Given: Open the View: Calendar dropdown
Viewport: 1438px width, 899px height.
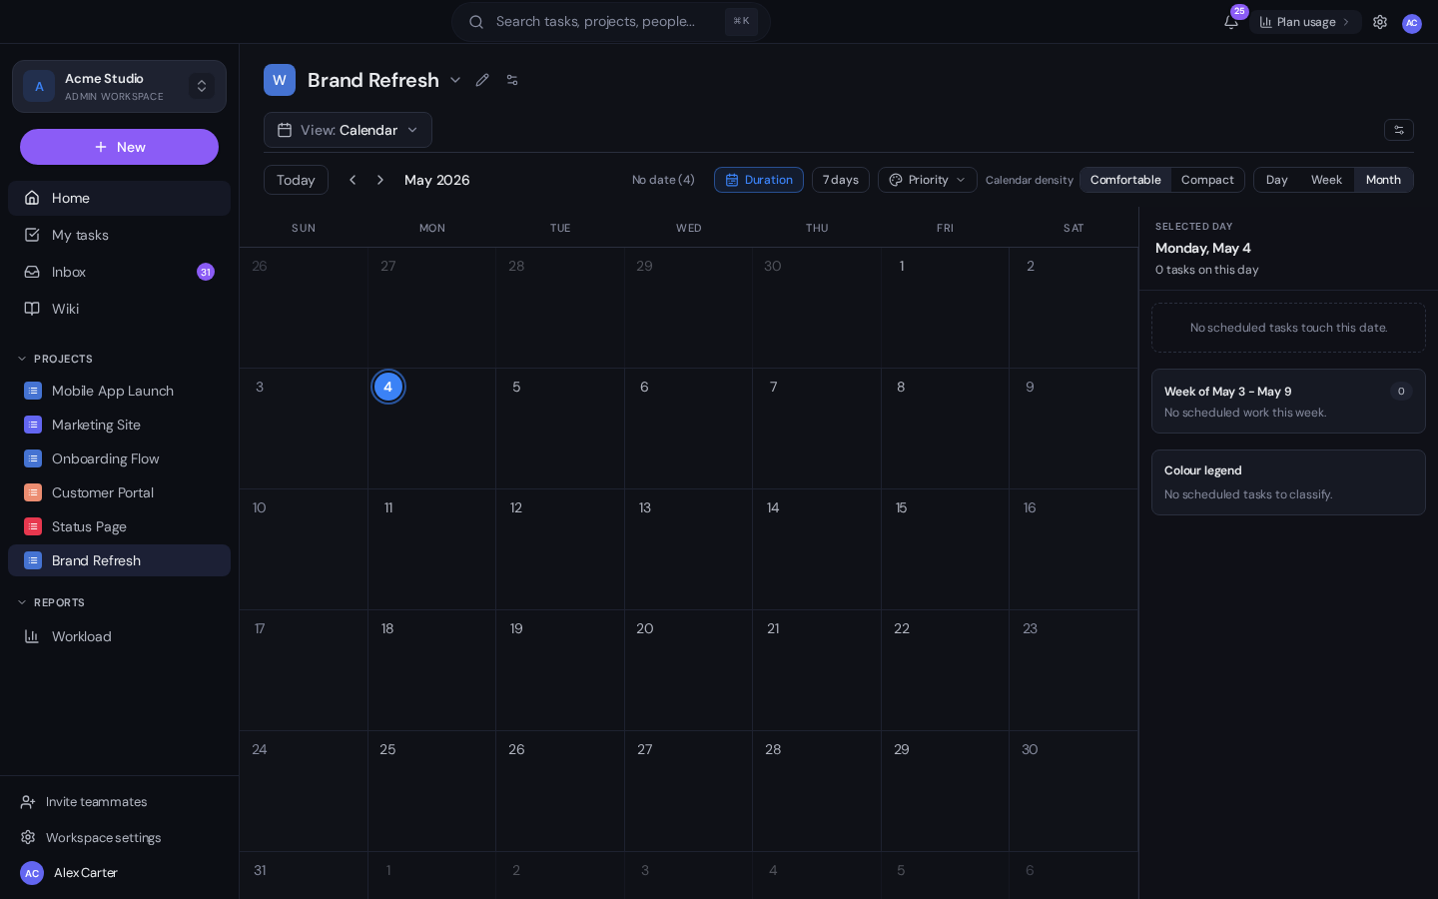Looking at the screenshot, I should (348, 130).
